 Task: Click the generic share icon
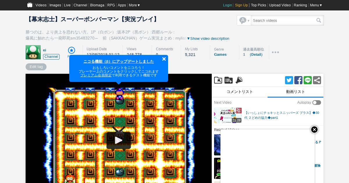pyautogui.click(x=317, y=80)
